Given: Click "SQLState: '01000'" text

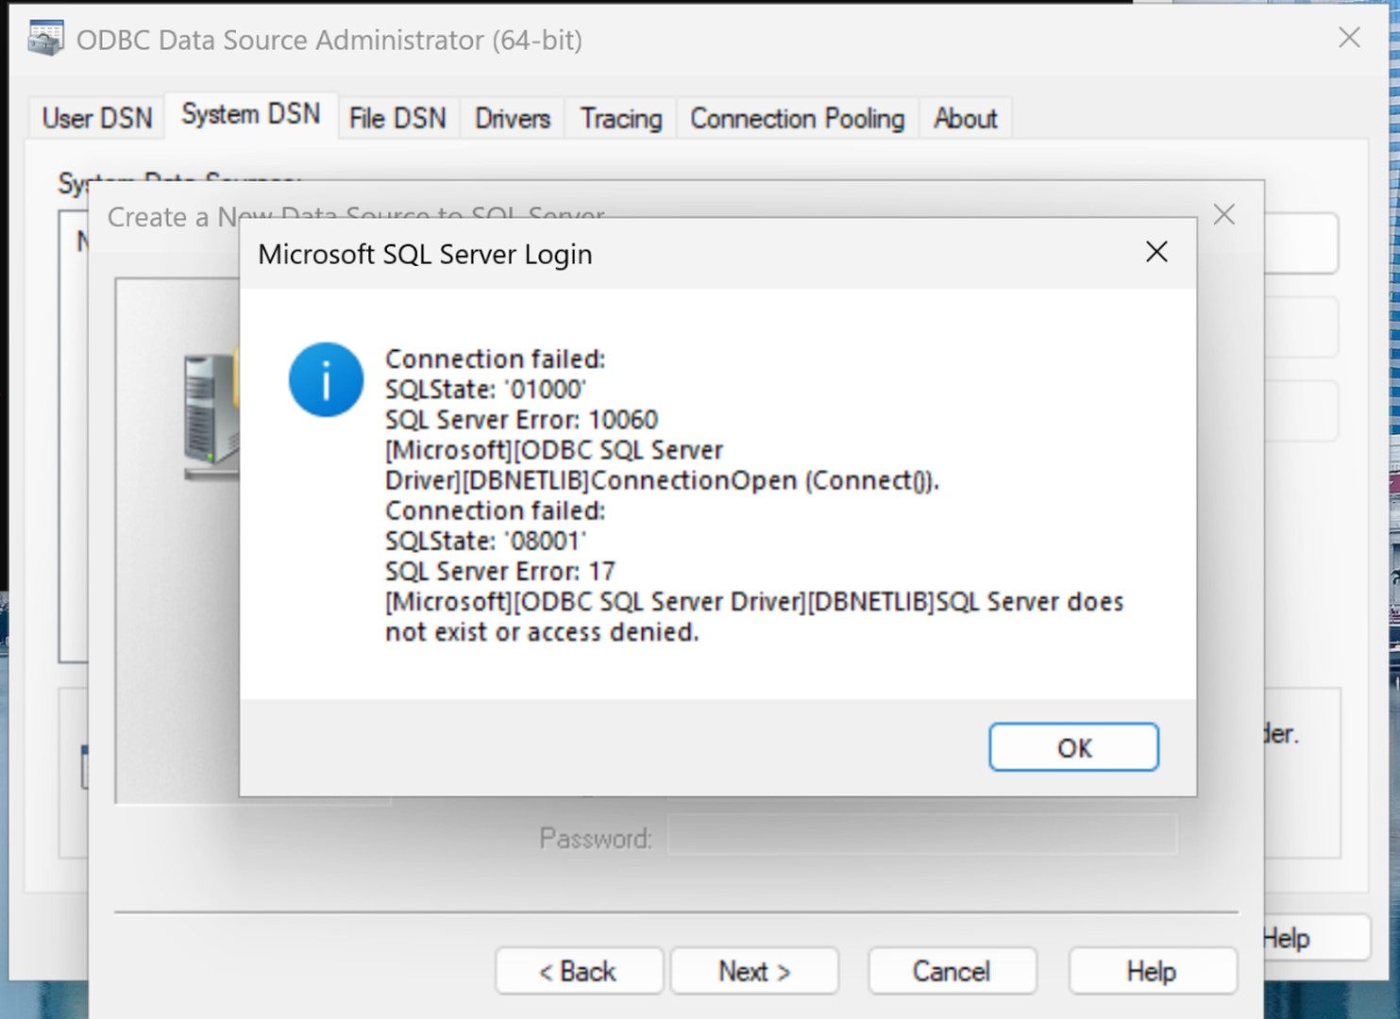Looking at the screenshot, I should [485, 390].
